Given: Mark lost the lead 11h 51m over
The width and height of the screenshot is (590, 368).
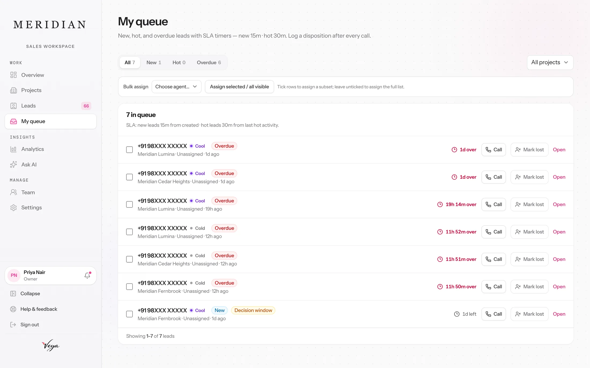Looking at the screenshot, I should (x=529, y=259).
